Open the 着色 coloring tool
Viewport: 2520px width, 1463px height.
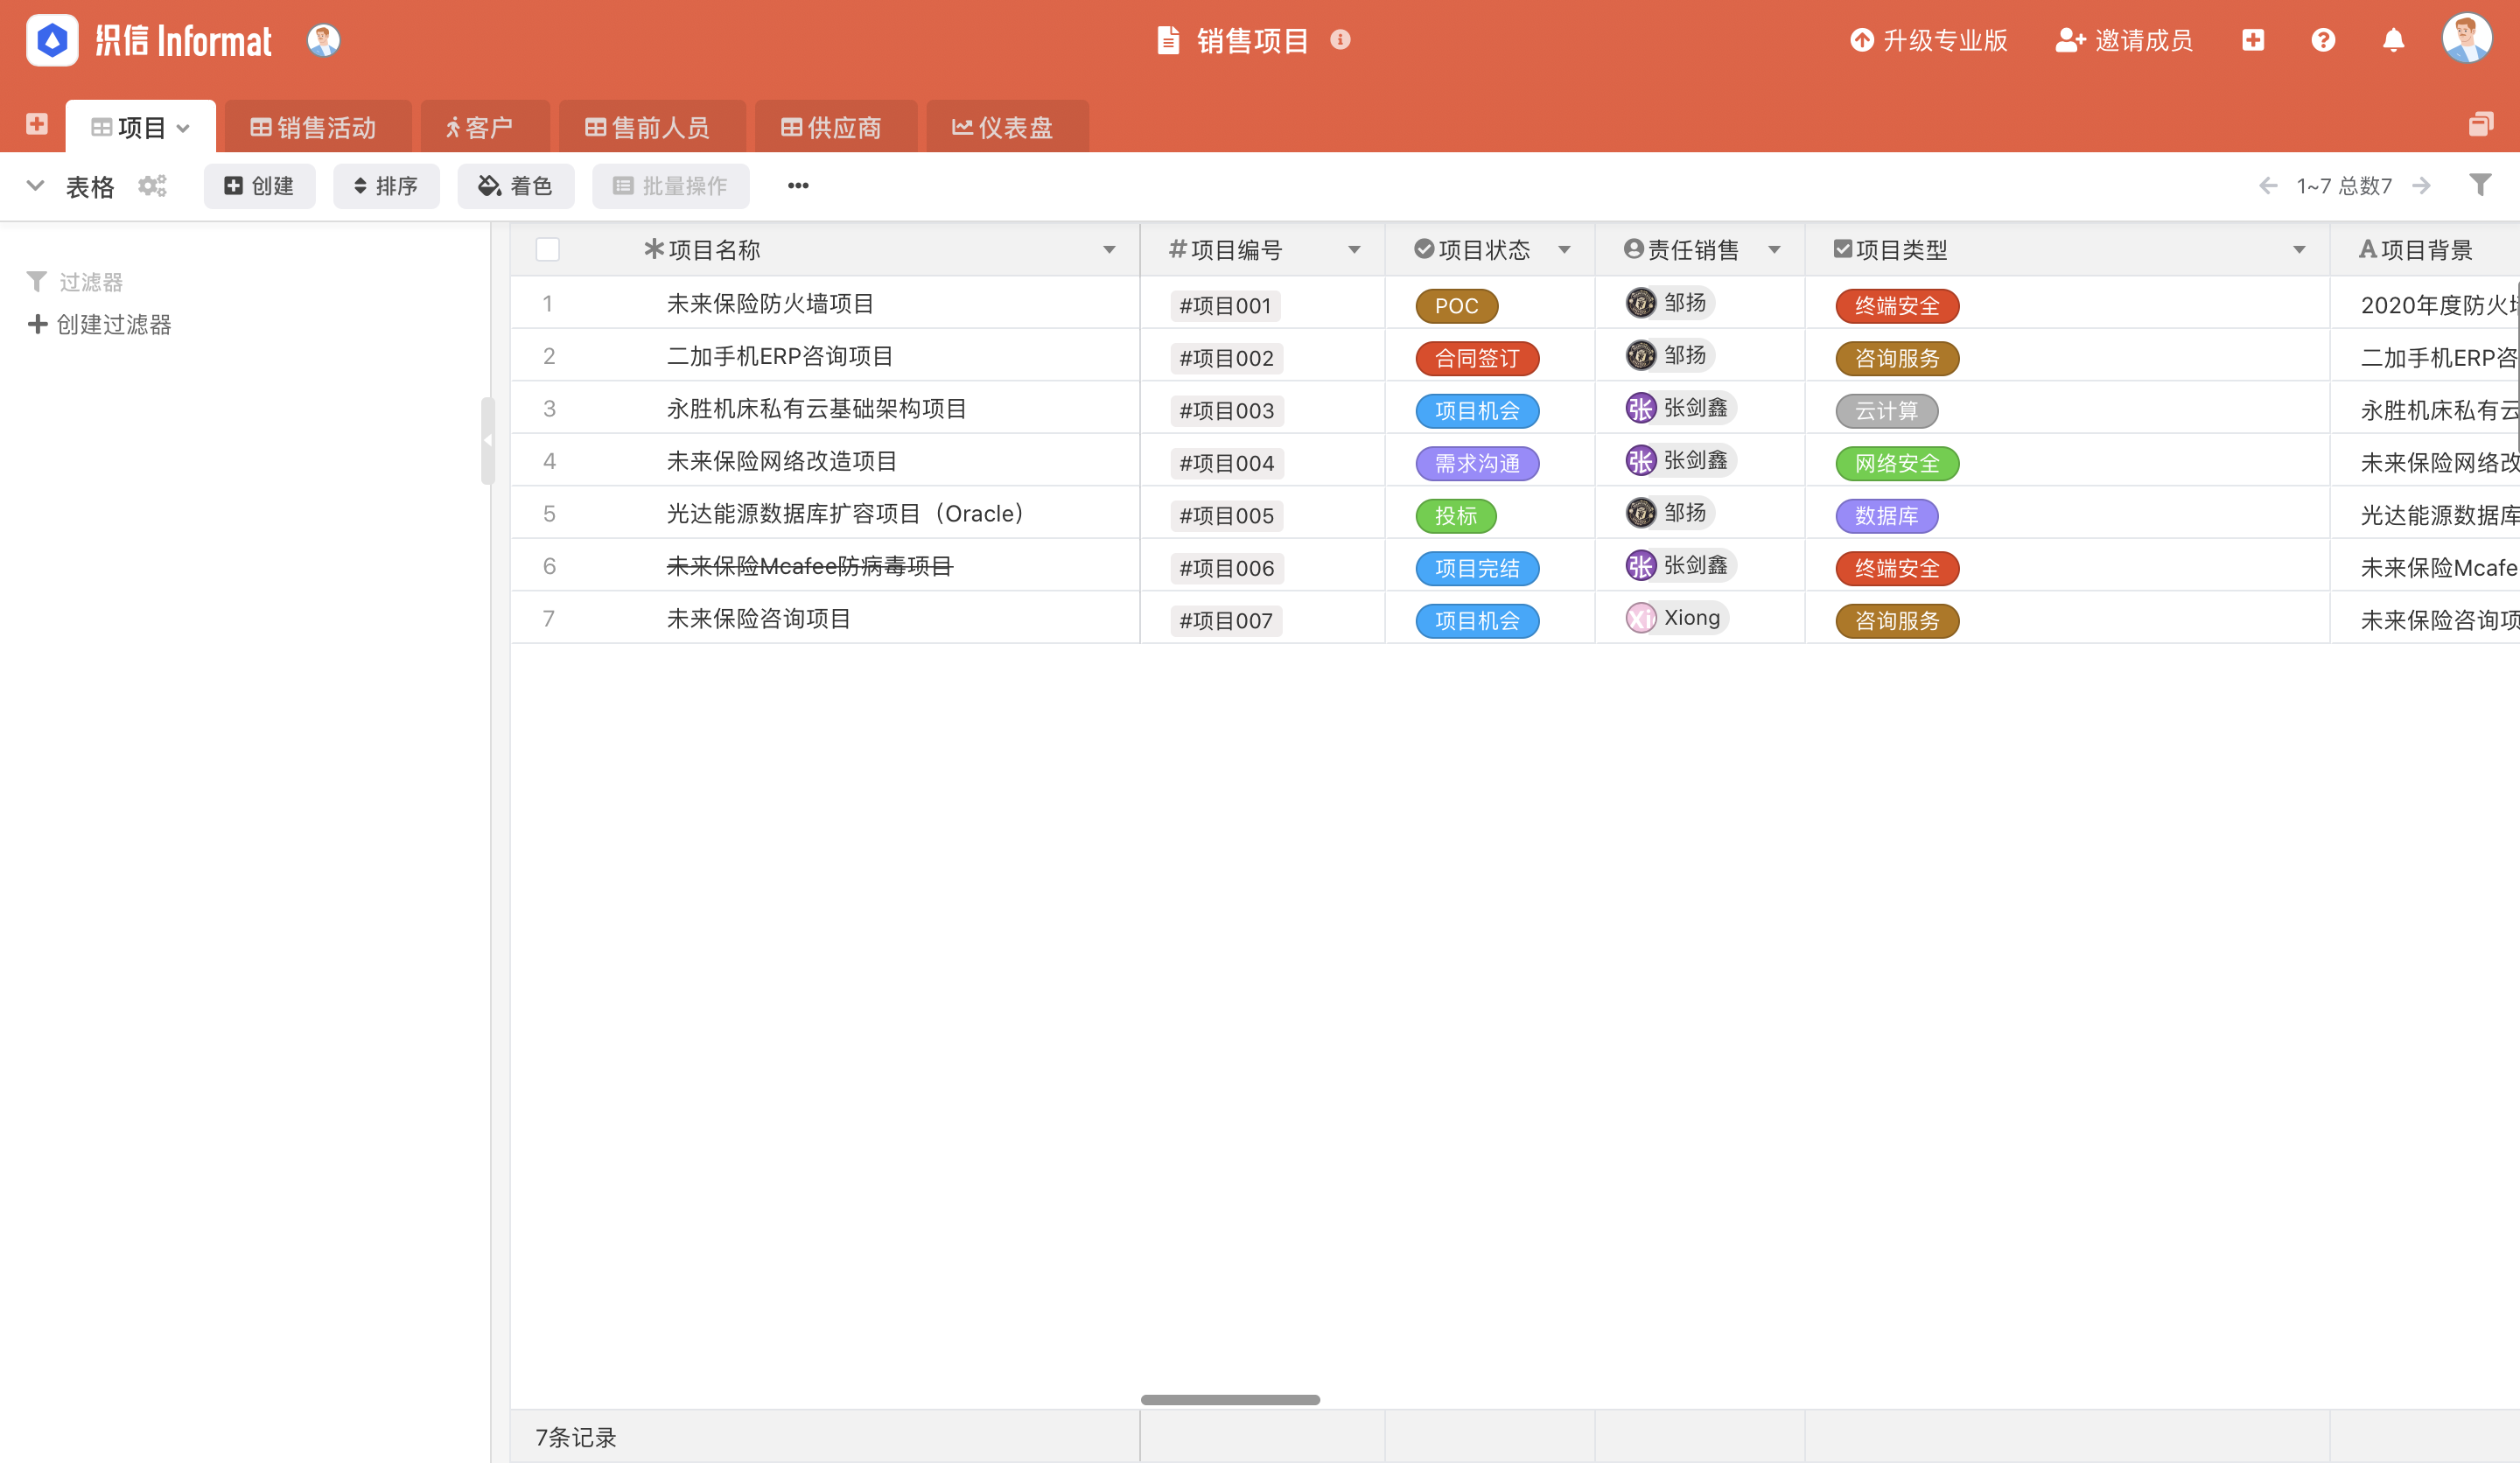click(x=515, y=186)
